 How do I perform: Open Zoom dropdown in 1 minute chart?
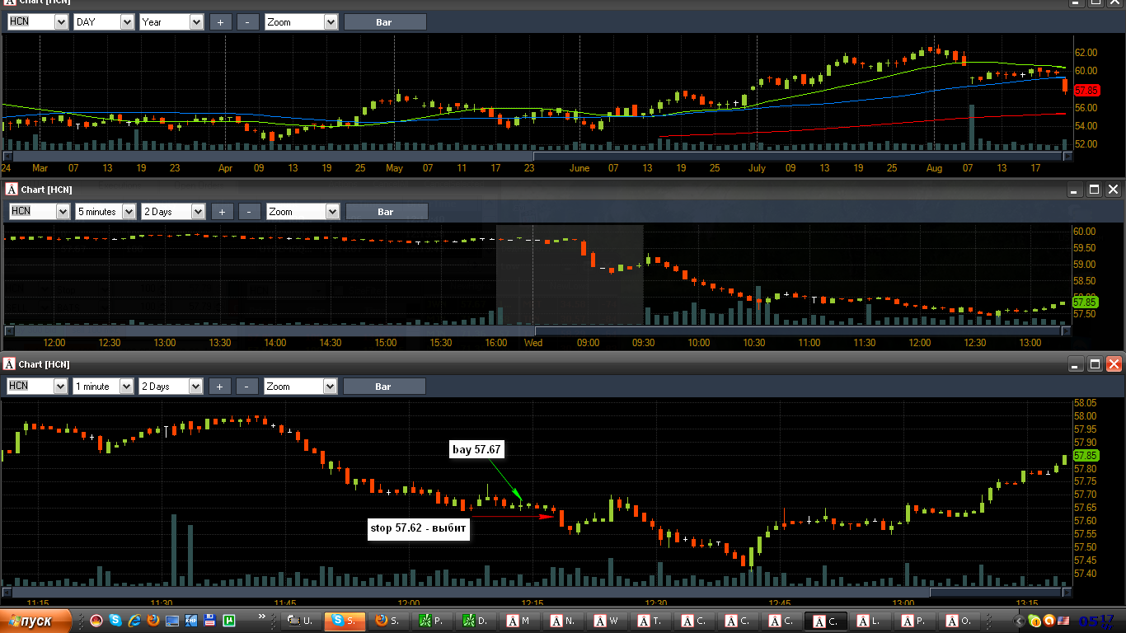click(300, 386)
